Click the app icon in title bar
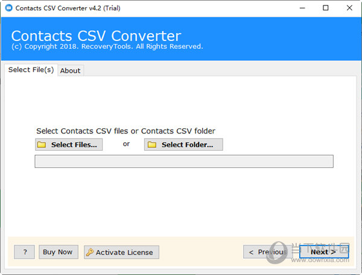This screenshot has height=275, width=362. click(9, 8)
